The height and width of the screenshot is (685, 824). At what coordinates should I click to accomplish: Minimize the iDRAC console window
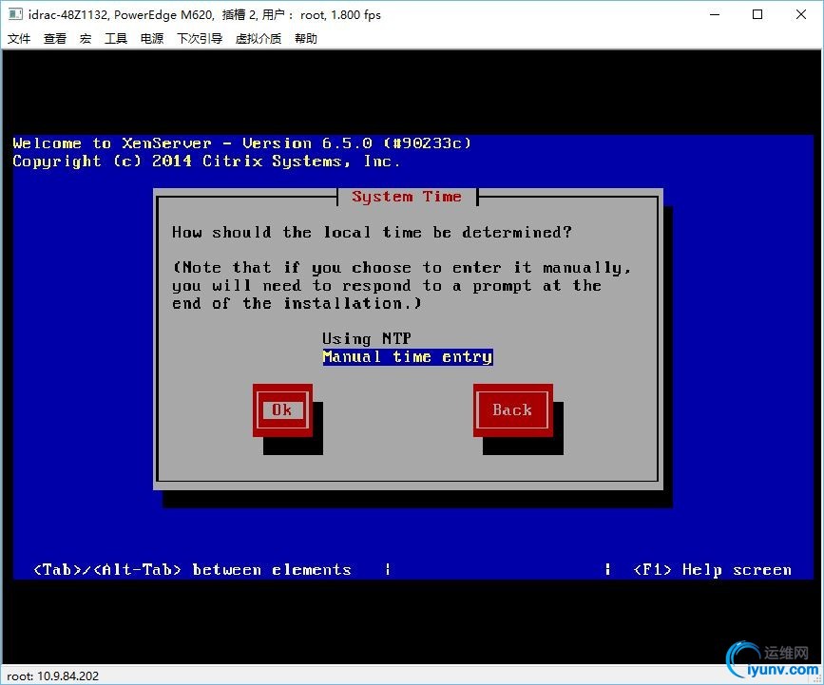click(x=715, y=14)
